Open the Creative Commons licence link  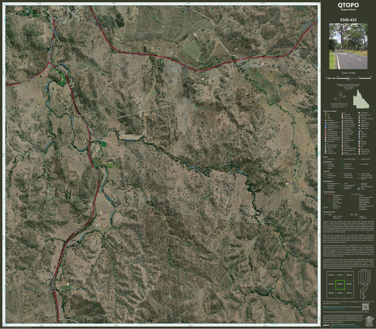point(346,326)
